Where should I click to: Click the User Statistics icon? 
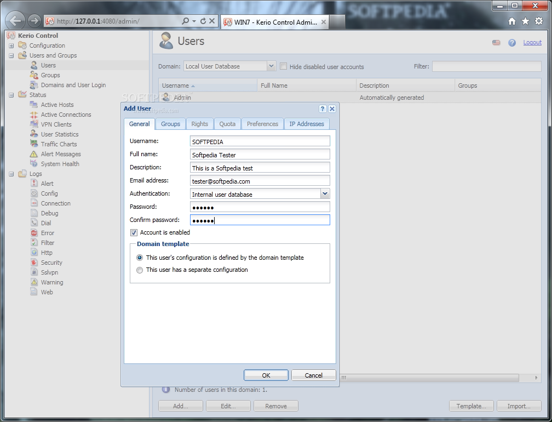pyautogui.click(x=34, y=134)
